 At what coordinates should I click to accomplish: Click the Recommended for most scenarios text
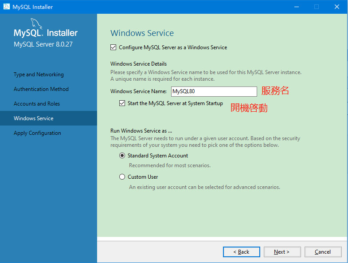pos(170,165)
